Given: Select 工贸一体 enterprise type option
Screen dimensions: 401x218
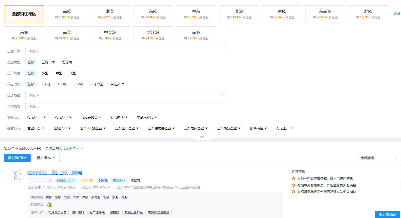Looking at the screenshot, I should [x=48, y=62].
